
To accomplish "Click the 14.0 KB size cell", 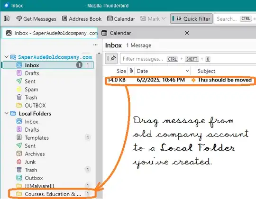I will pyautogui.click(x=117, y=80).
